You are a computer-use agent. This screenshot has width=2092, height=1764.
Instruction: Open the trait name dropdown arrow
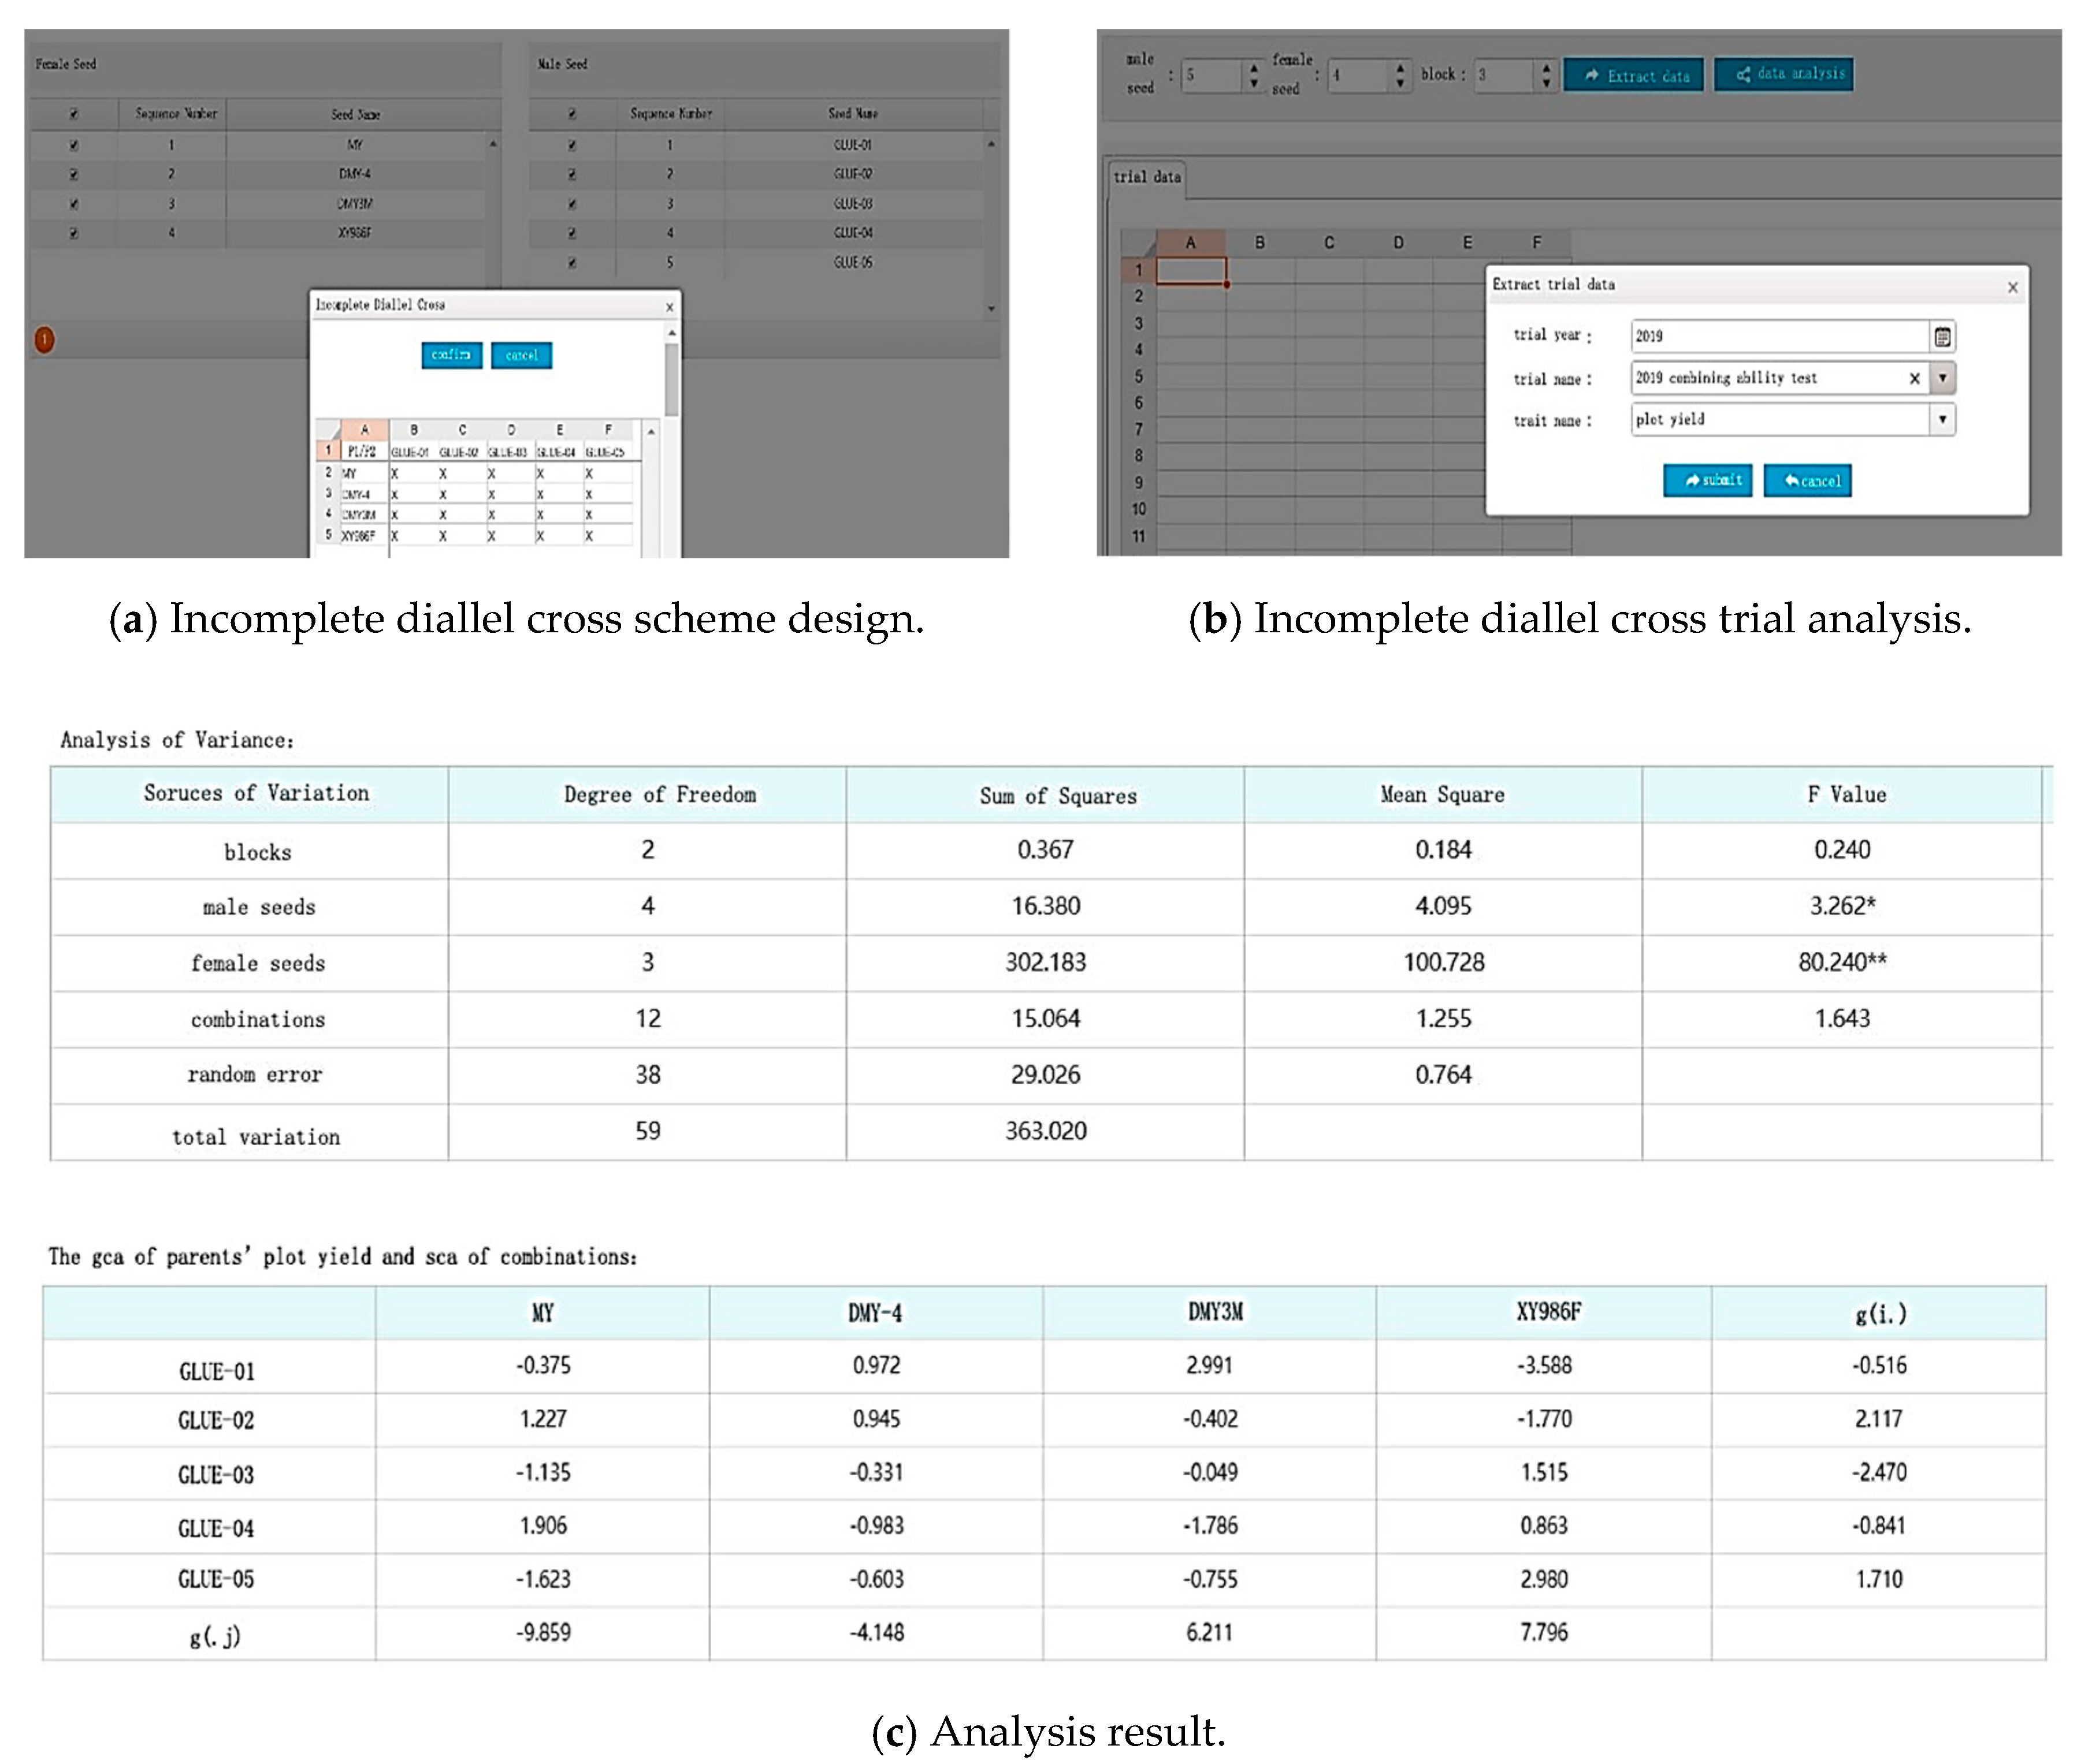(1943, 419)
